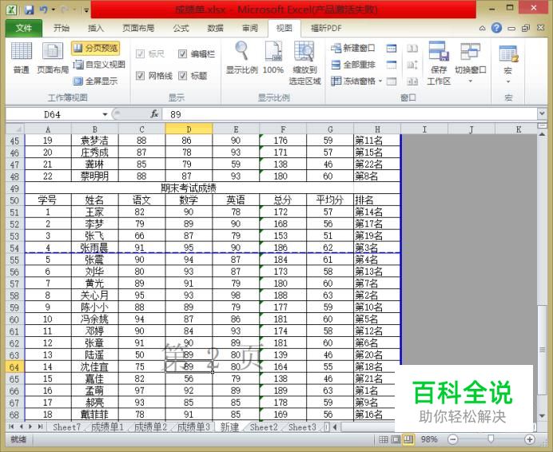This screenshot has height=452, width=553.
Task: Open the File (文件) tab
Action: (x=24, y=28)
